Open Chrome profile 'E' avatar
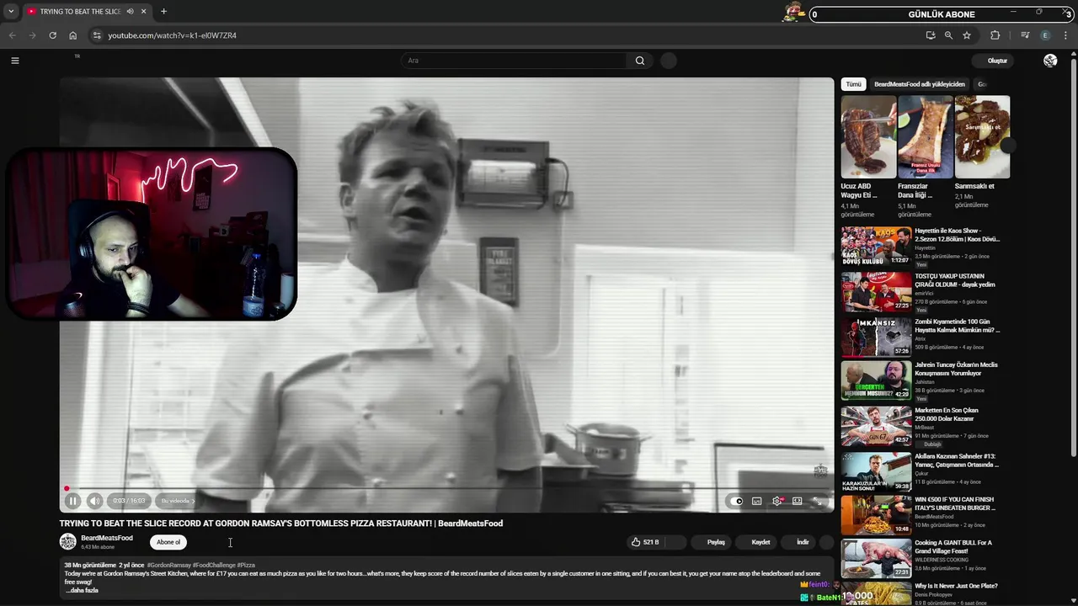1078x606 pixels. pyautogui.click(x=1045, y=35)
